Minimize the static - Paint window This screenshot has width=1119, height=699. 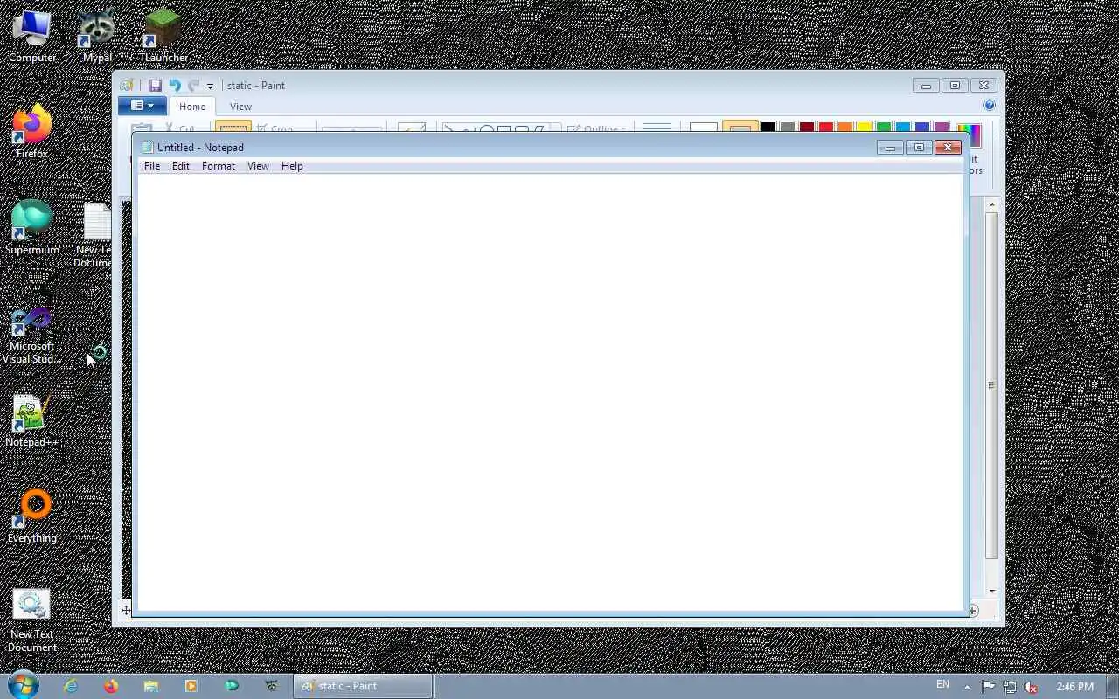(926, 86)
